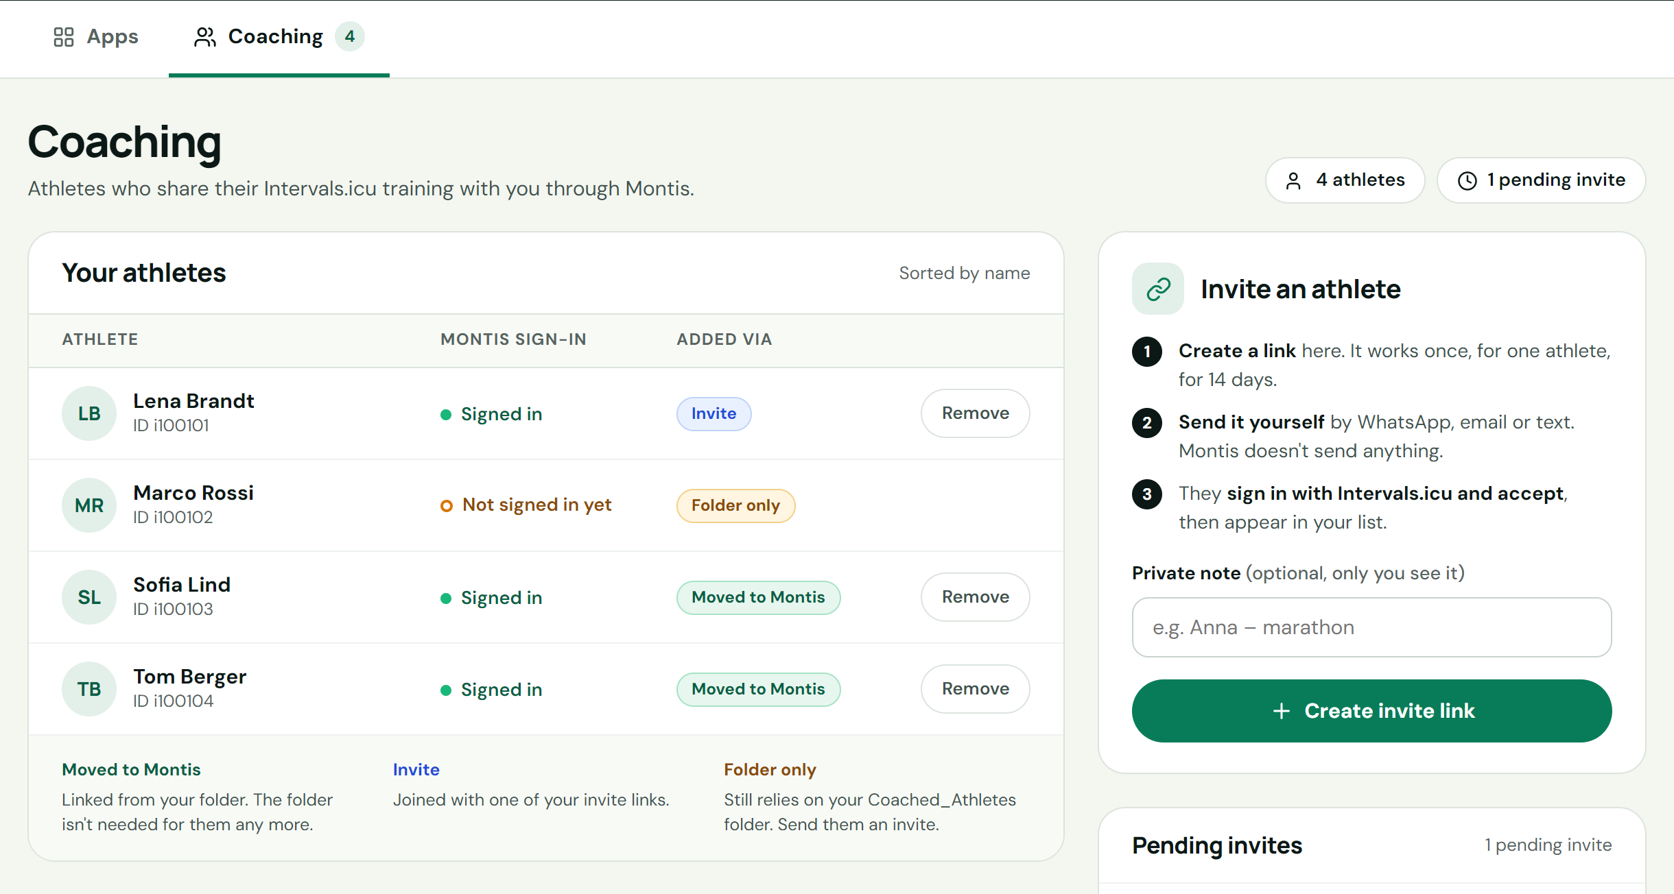Image resolution: width=1674 pixels, height=894 pixels.
Task: Click the Sorted by name label
Action: click(x=965, y=273)
